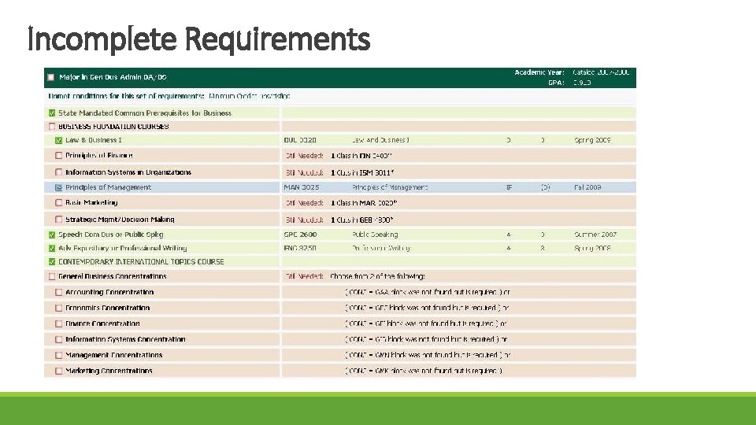This screenshot has width=756, height=425.
Task: Click 'Information Systems Concentration' label
Action: click(125, 339)
